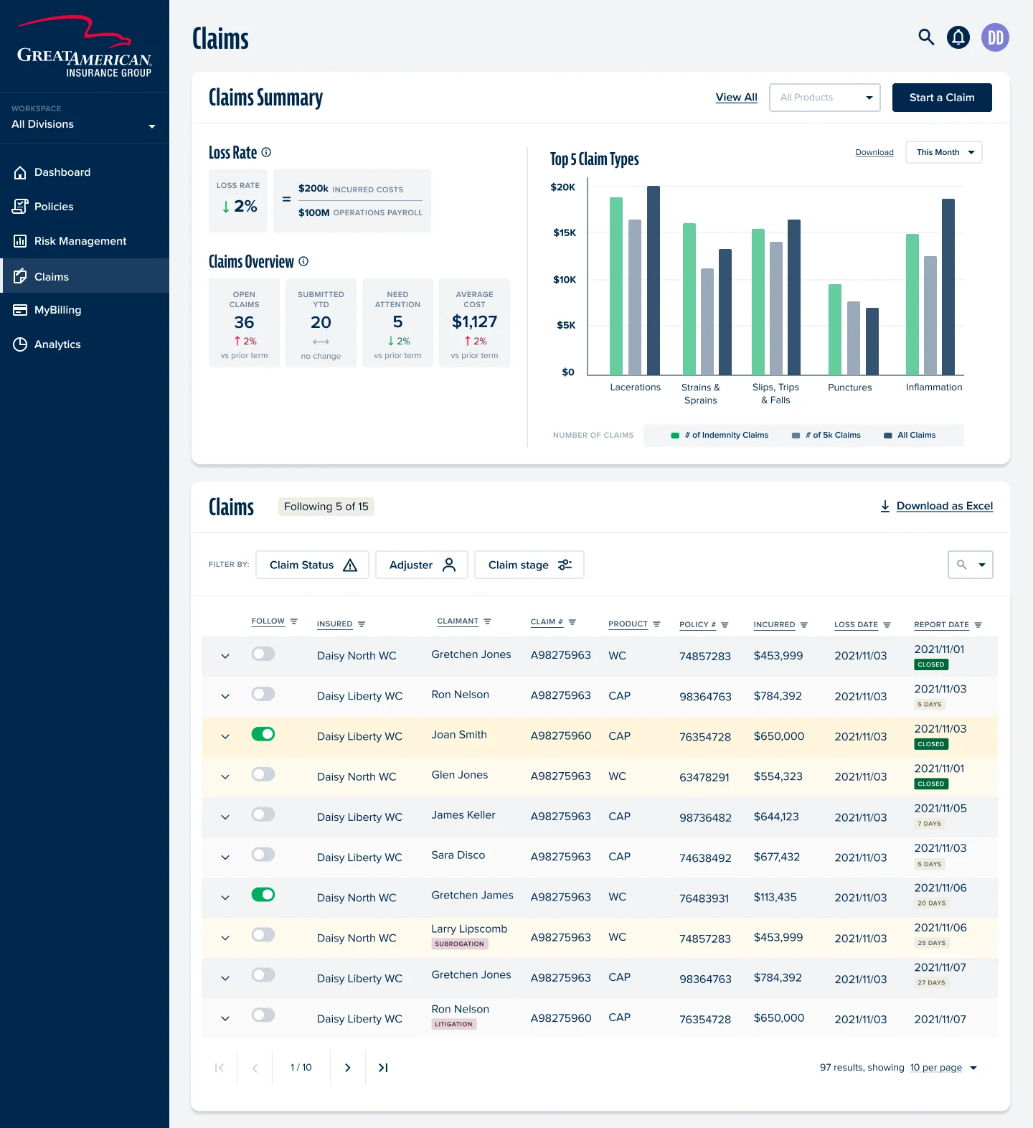Sort by the PRODUCT column filter icon

(656, 624)
